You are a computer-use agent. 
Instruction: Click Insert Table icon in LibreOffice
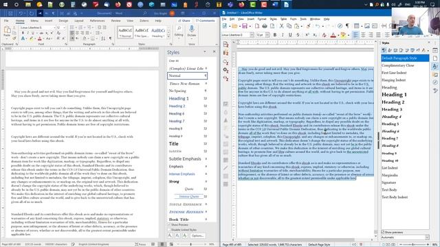click(x=356, y=26)
